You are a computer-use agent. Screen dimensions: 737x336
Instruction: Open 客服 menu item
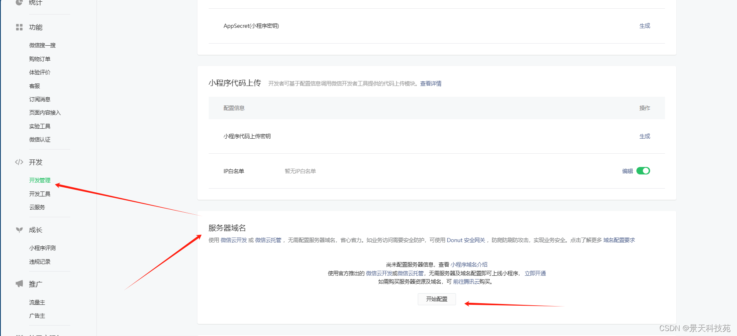[35, 86]
